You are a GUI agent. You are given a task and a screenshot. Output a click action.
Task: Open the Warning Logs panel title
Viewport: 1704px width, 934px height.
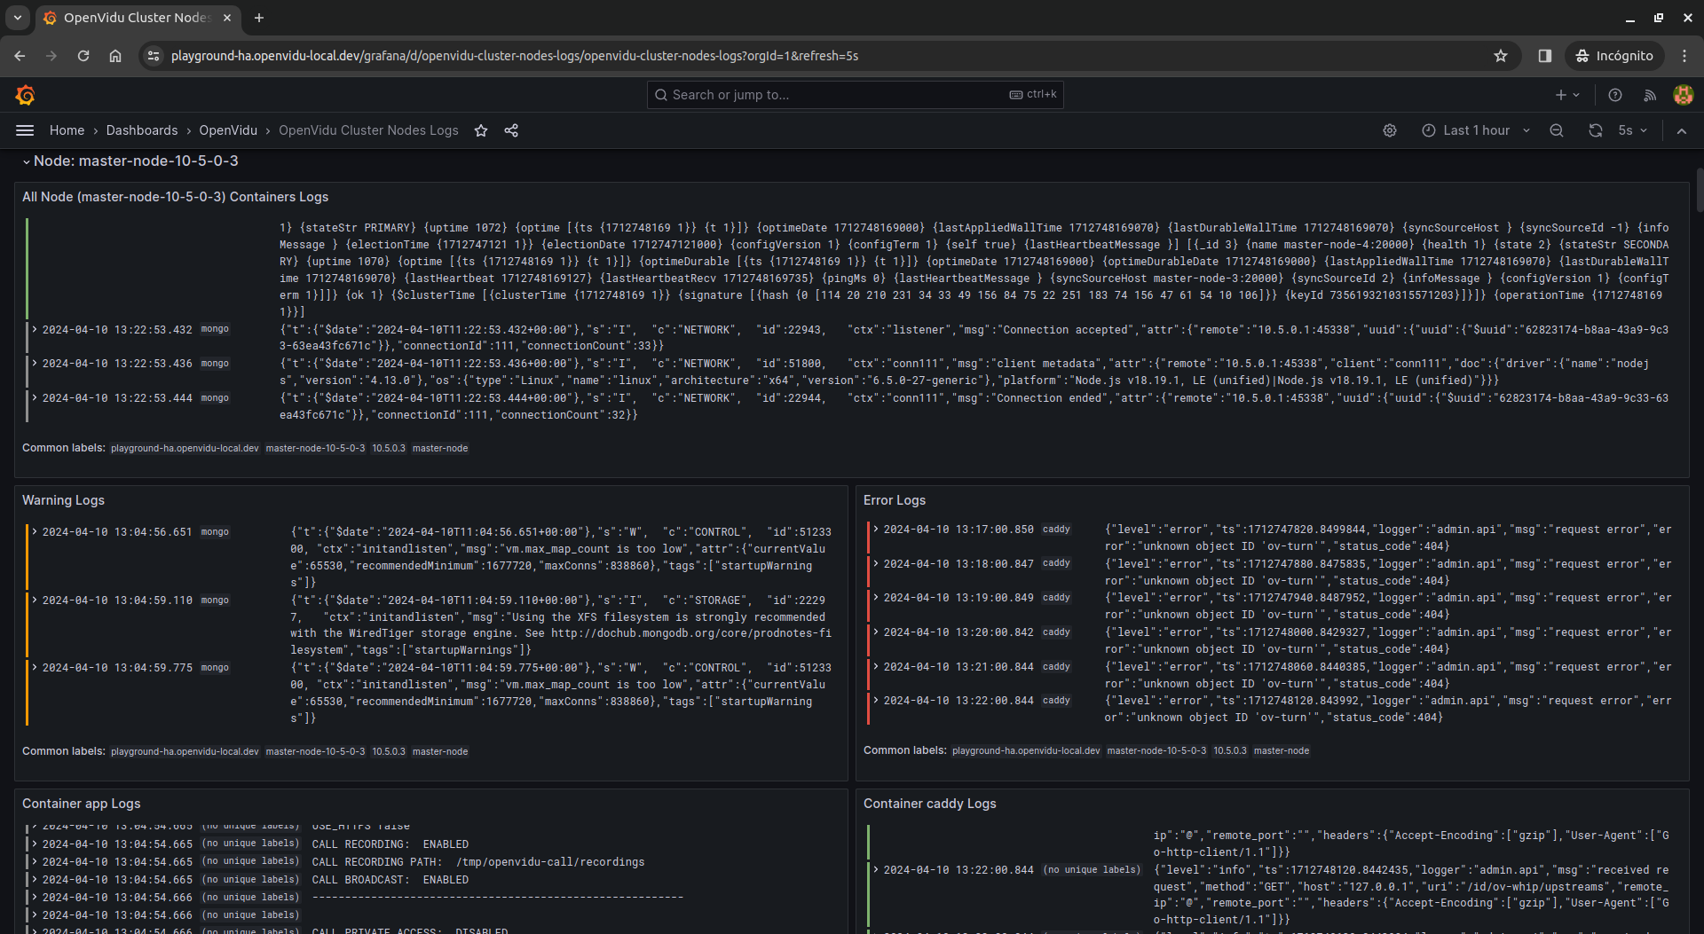[63, 500]
